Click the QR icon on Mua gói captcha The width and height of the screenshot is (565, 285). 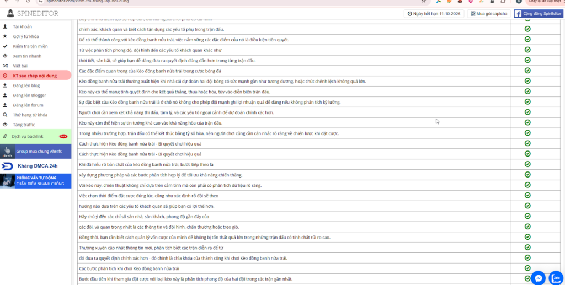472,14
